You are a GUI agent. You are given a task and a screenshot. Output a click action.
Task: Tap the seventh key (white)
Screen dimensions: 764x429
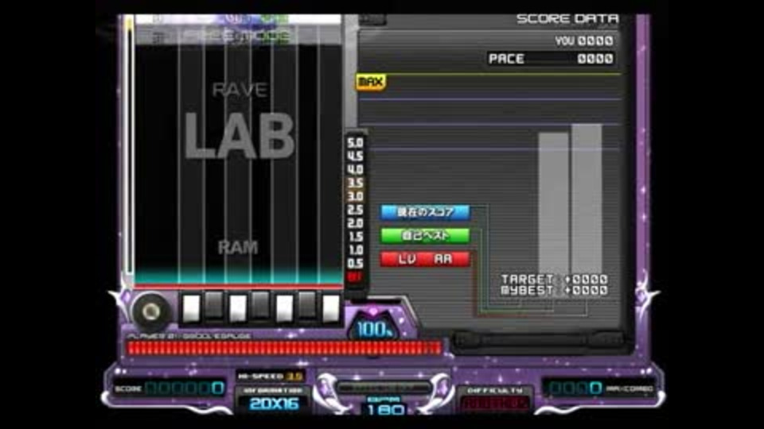pyautogui.click(x=331, y=309)
